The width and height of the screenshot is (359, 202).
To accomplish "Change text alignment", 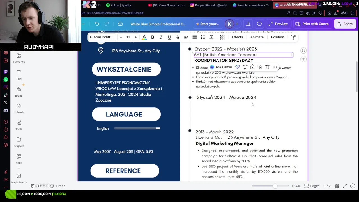I will coord(195,37).
